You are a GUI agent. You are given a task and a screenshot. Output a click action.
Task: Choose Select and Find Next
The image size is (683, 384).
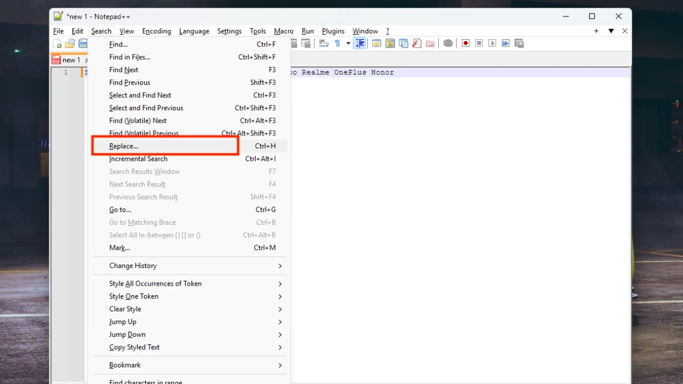(190, 95)
